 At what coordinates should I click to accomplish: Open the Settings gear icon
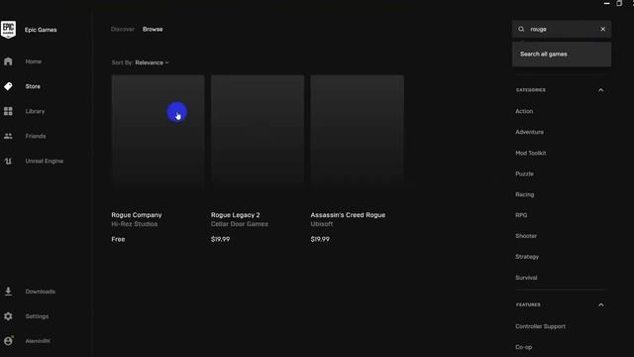[x=8, y=316]
